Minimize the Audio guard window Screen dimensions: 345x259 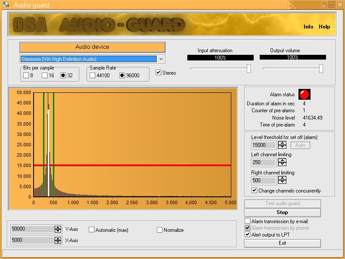coord(323,5)
